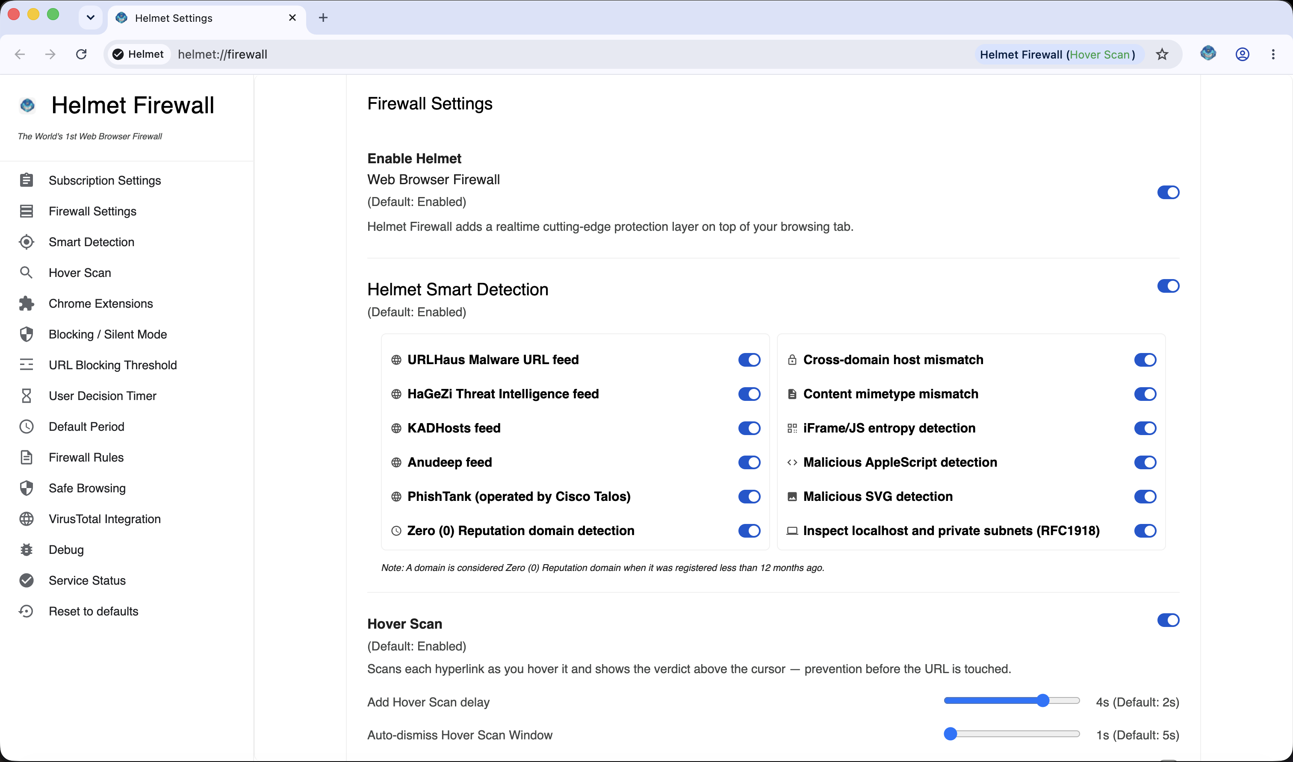
Task: Open the browser profile icon
Action: click(1242, 54)
